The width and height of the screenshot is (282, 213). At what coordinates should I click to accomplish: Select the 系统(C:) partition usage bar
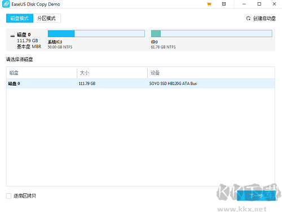[x=96, y=34]
